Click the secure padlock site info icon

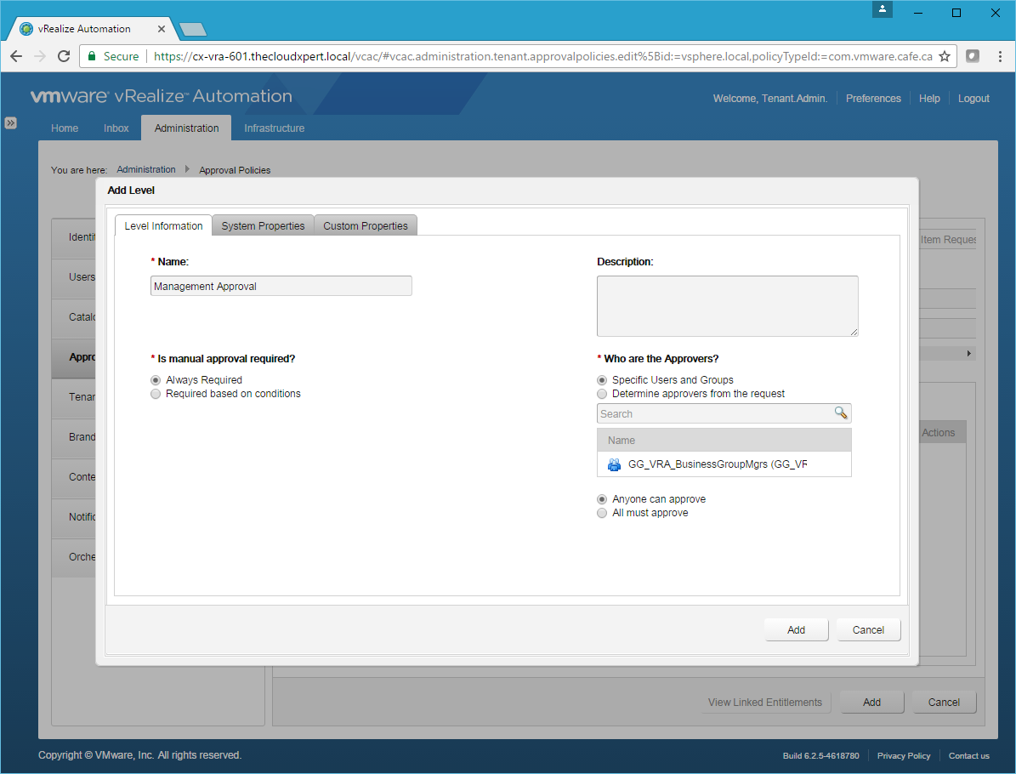pyautogui.click(x=93, y=56)
